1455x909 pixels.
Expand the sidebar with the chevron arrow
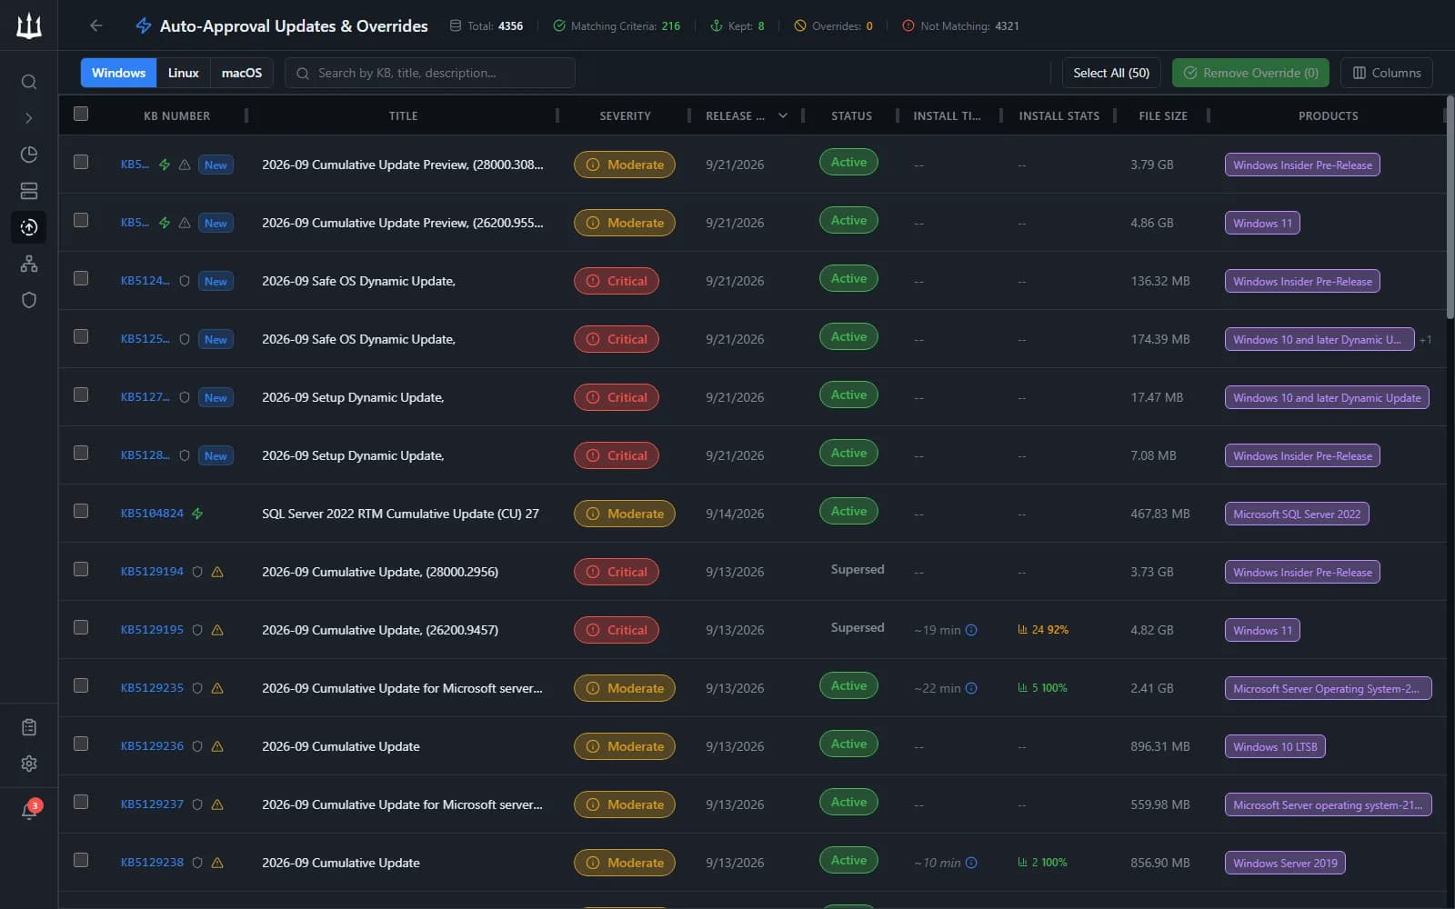point(29,118)
